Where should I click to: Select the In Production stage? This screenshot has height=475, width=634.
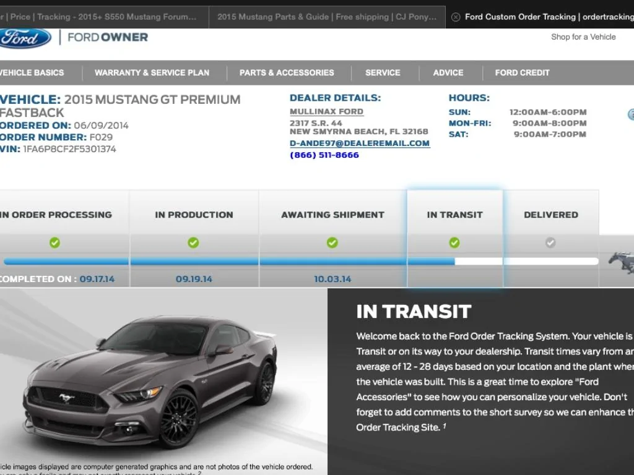[x=194, y=215]
